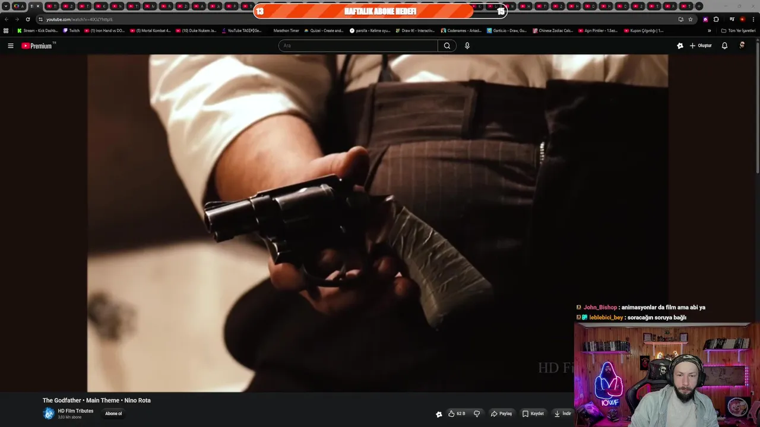
Task: Go back with browser back arrow
Action: pos(7,19)
